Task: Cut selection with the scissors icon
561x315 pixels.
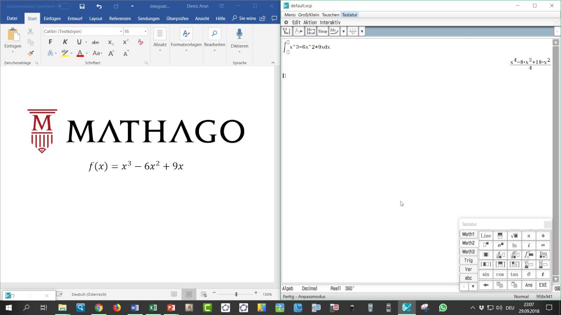Action: (30, 31)
